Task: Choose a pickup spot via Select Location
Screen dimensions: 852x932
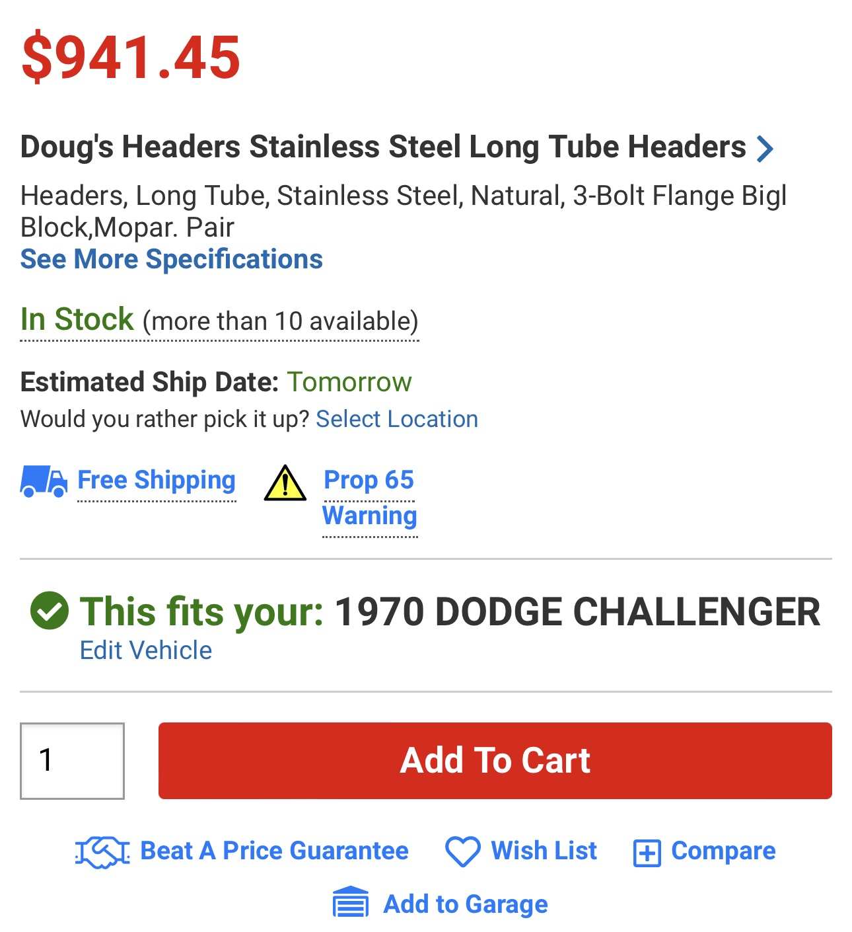Action: (x=396, y=419)
